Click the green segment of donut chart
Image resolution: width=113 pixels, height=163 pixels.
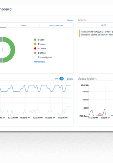13,50
